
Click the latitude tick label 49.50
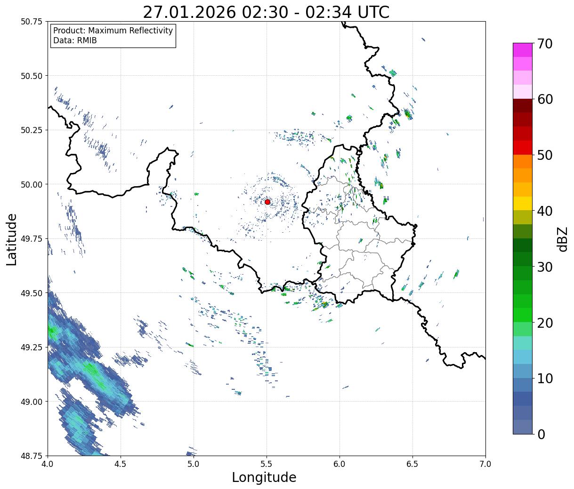[x=32, y=293]
